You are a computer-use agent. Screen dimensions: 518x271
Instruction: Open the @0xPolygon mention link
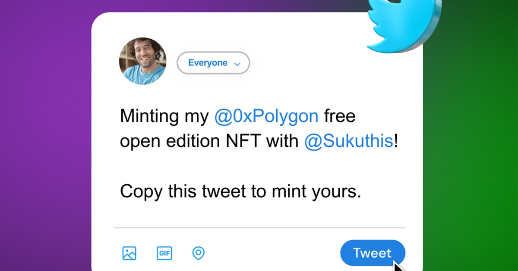tap(266, 116)
